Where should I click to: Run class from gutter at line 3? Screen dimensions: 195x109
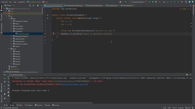pos(48,15)
